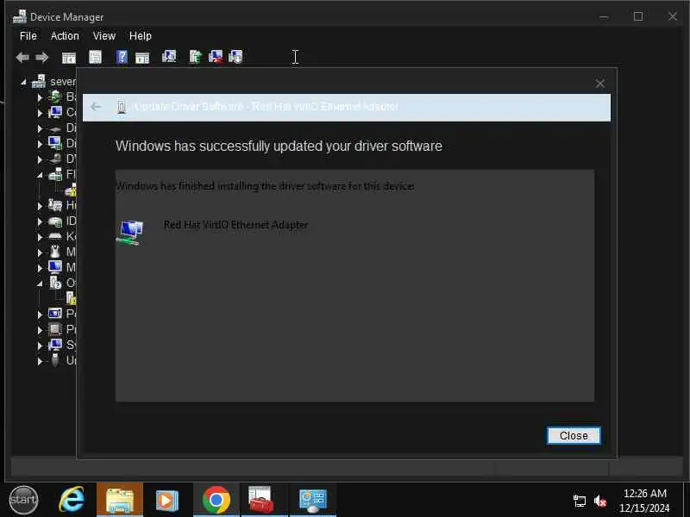Expand the DVD/CD-ROM drives category arrow
Image resolution: width=690 pixels, height=517 pixels.
pyautogui.click(x=40, y=159)
